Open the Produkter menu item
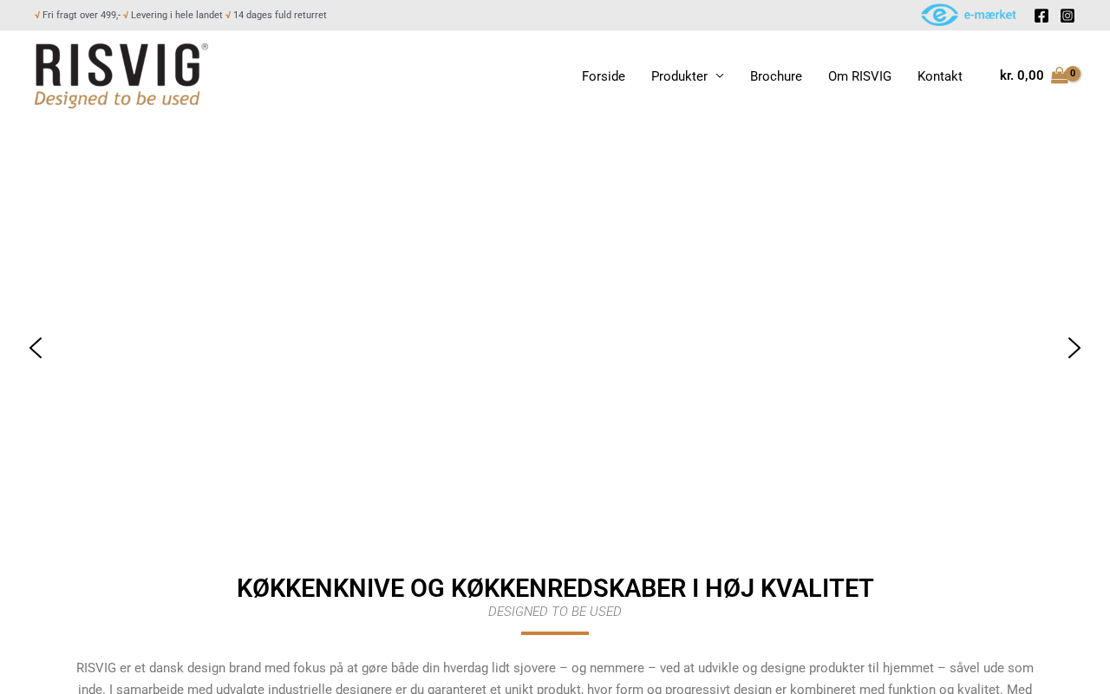Viewport: 1110px width, 694px height. tap(679, 76)
